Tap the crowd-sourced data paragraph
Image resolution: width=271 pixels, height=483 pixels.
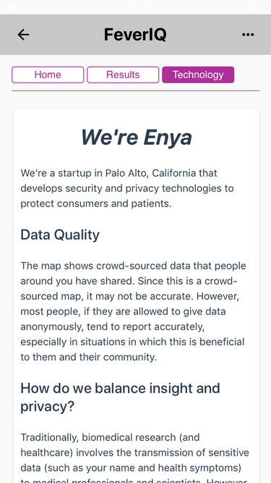[x=133, y=311]
